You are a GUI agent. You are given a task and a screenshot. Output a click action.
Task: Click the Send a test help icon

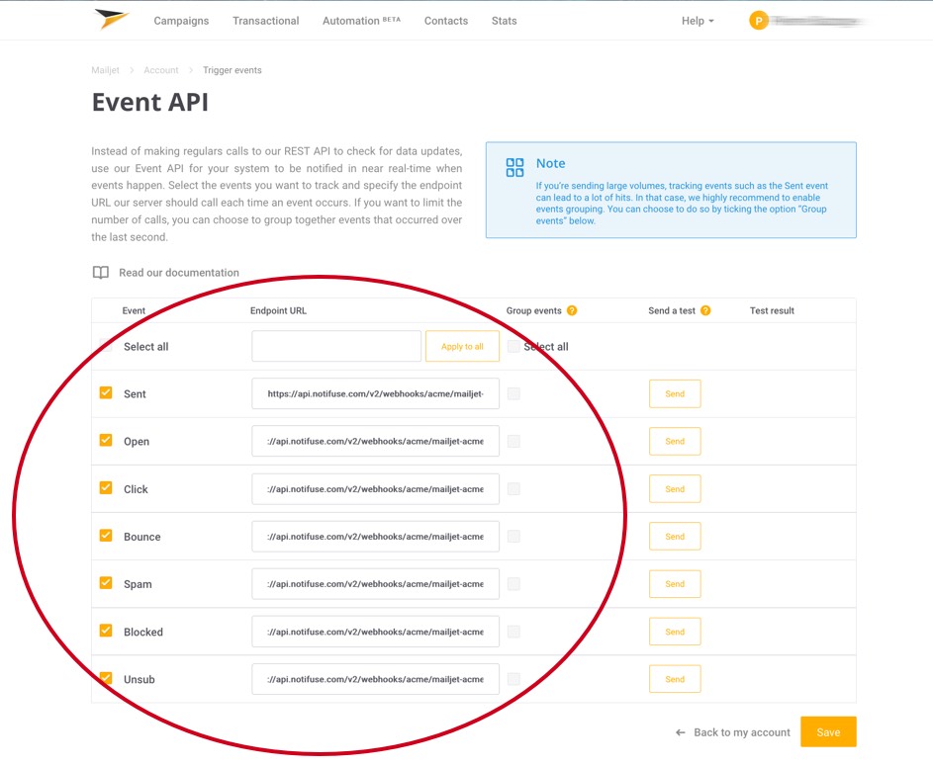coord(705,310)
